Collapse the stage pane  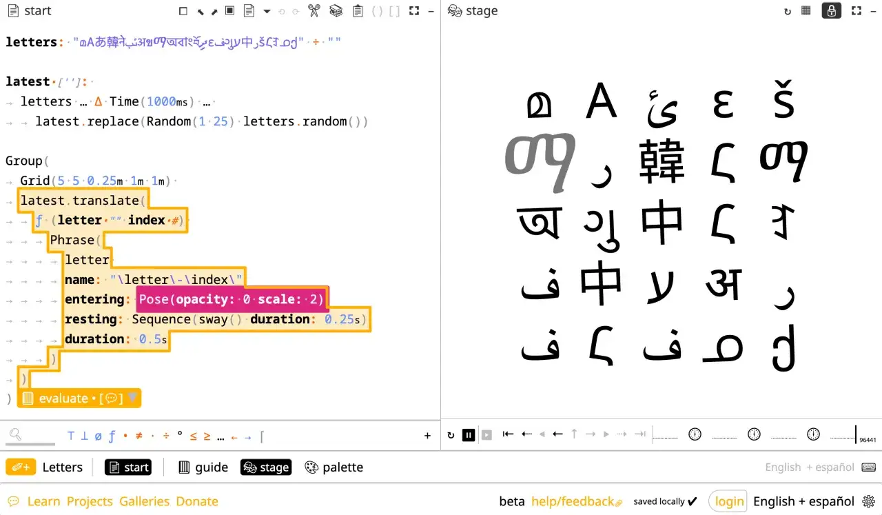point(873,11)
